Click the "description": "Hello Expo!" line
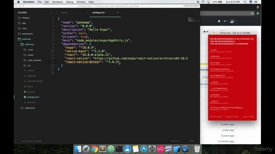 tap(86, 30)
